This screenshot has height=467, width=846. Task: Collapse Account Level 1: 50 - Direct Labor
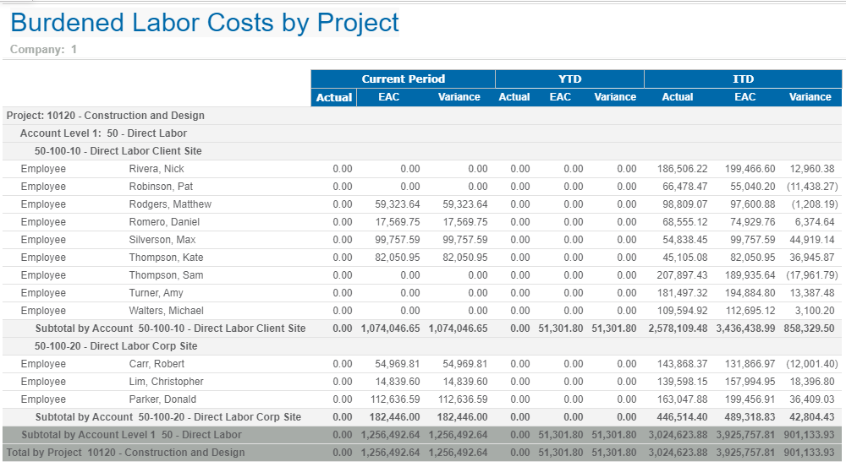(x=103, y=133)
